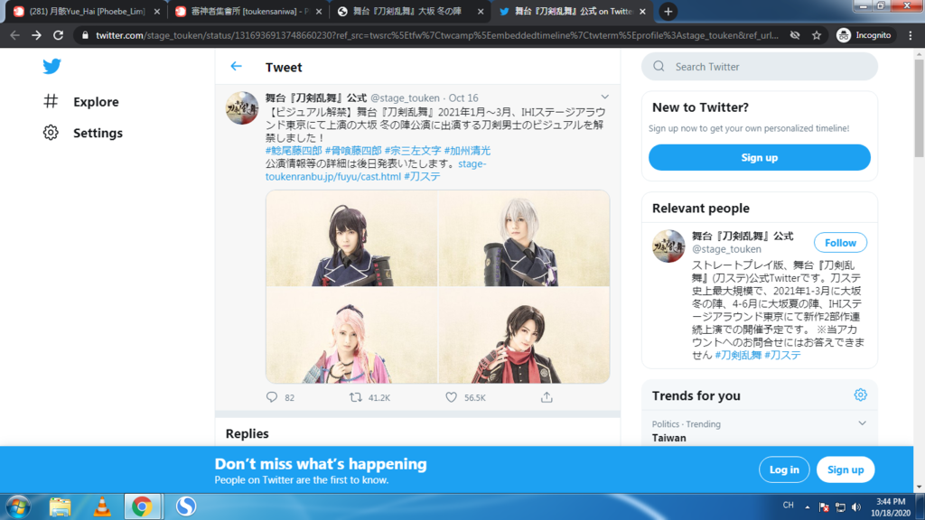Click the retweet icon showing 41.2K
This screenshot has height=520, width=925.
coord(355,397)
